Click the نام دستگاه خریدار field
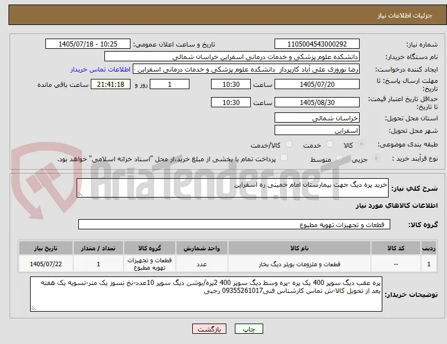Image resolution: width=447 pixels, height=344 pixels. [x=232, y=56]
